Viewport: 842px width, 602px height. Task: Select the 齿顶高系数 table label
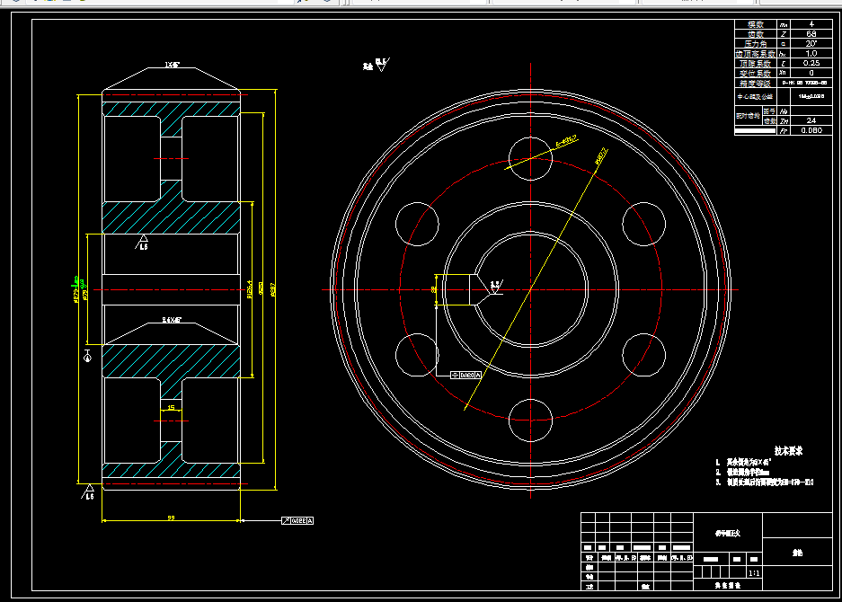click(x=756, y=54)
